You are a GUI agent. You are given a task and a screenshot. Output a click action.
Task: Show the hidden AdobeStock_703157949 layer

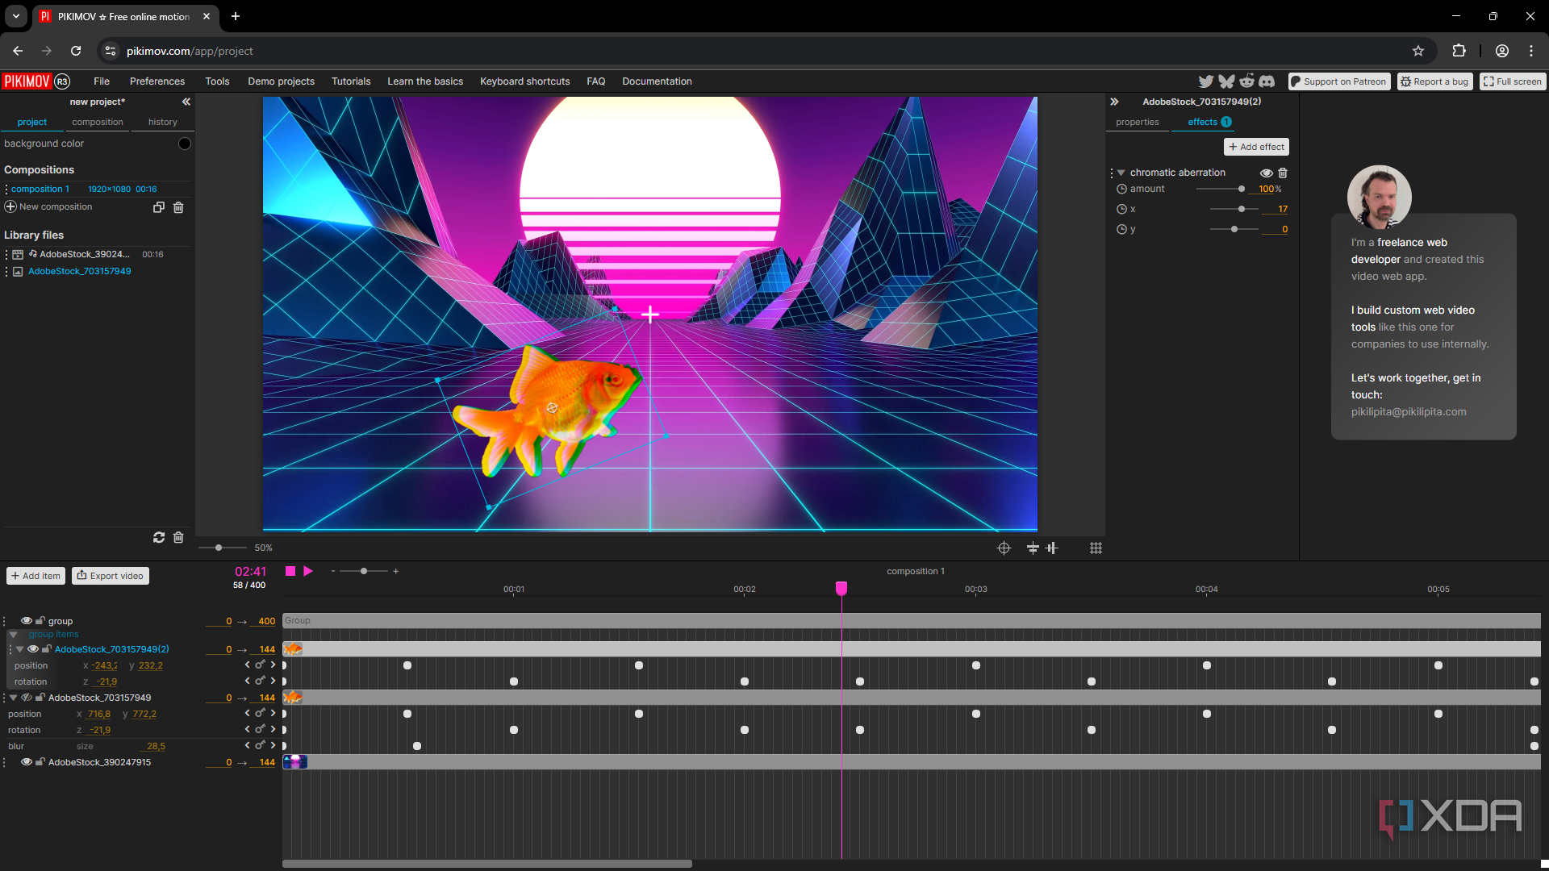27,698
